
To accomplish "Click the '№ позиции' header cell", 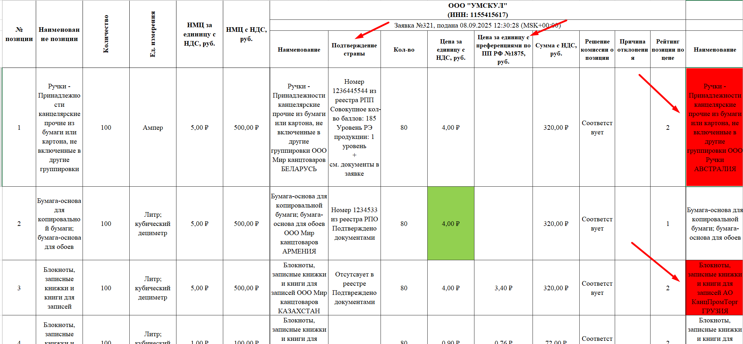I will 19,34.
